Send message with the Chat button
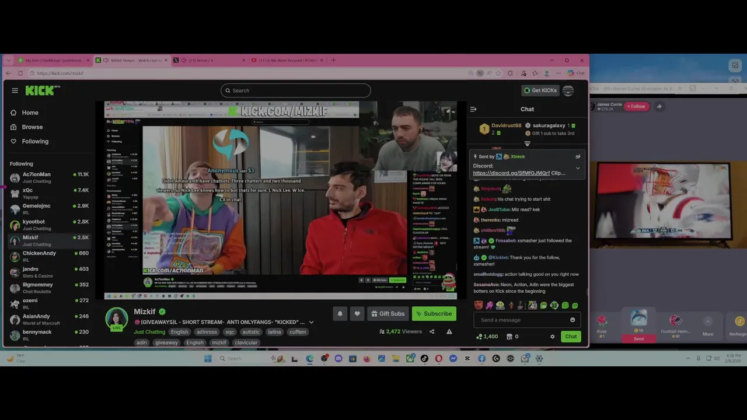 coord(571,337)
